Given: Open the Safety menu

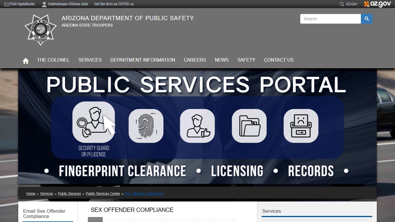Looking at the screenshot, I should tap(246, 60).
